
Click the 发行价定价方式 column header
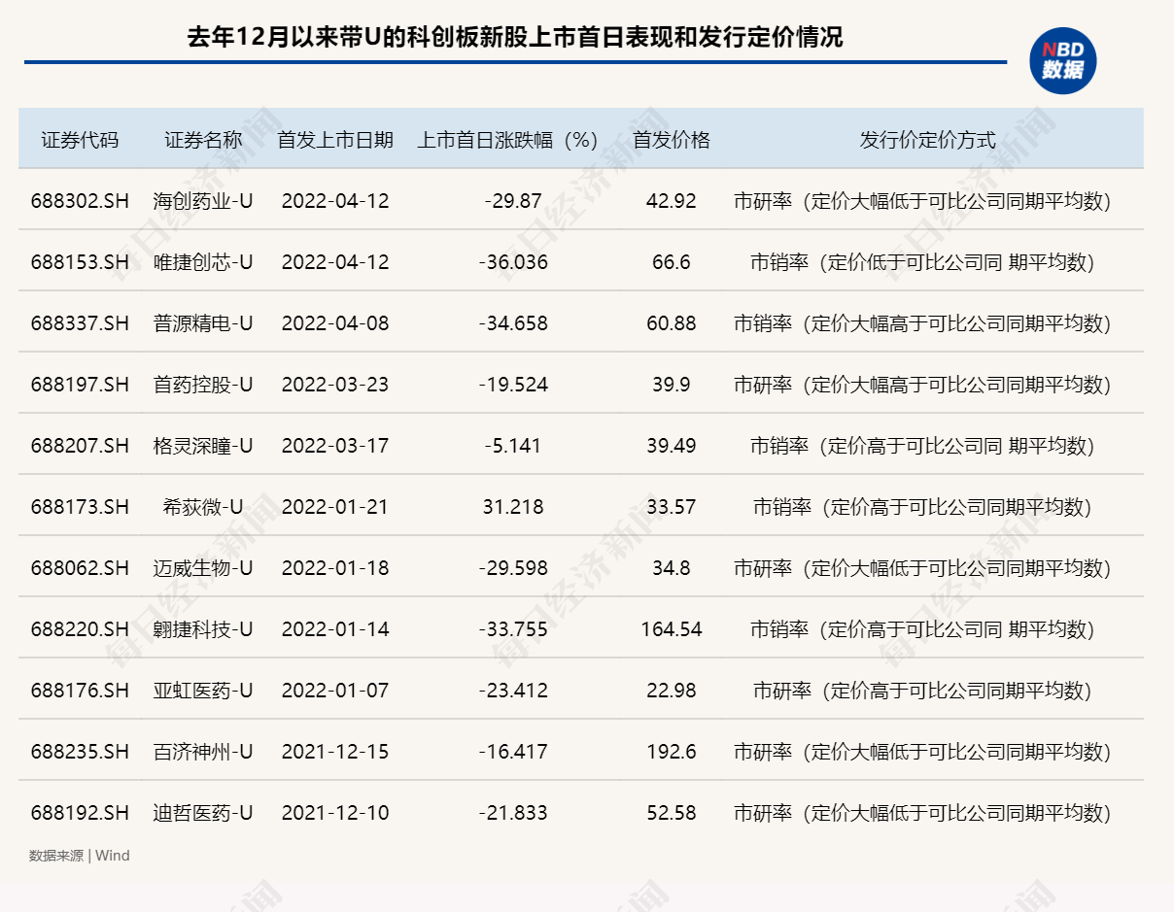927,139
